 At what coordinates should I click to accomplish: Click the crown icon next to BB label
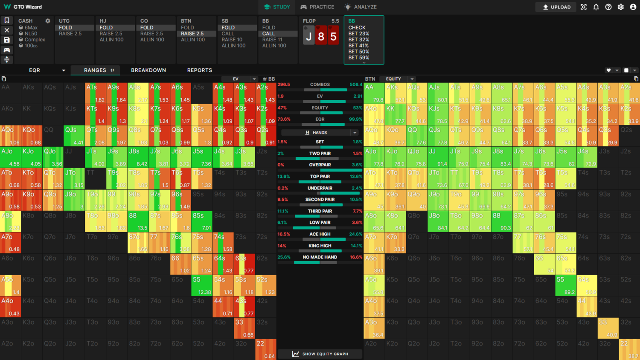click(x=265, y=79)
